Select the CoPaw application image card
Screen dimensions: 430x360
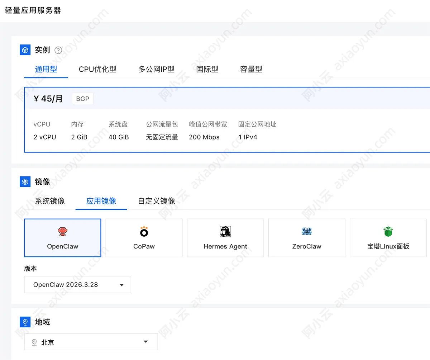tap(144, 238)
